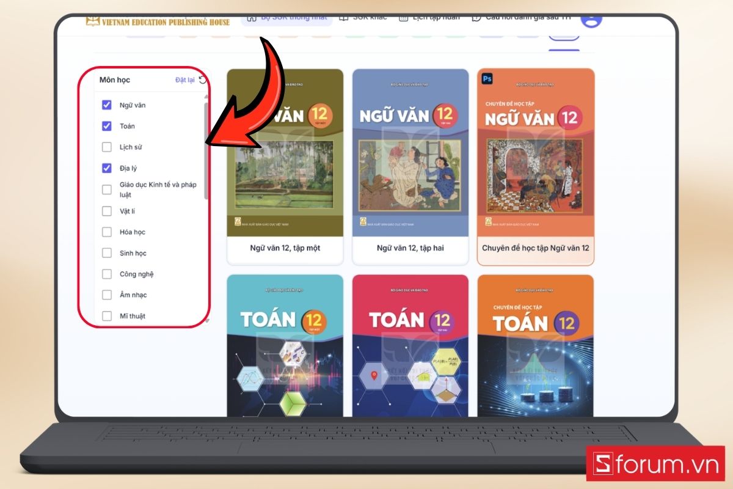
Task: Open the teal Toán 12 tập một cover
Action: click(285, 345)
